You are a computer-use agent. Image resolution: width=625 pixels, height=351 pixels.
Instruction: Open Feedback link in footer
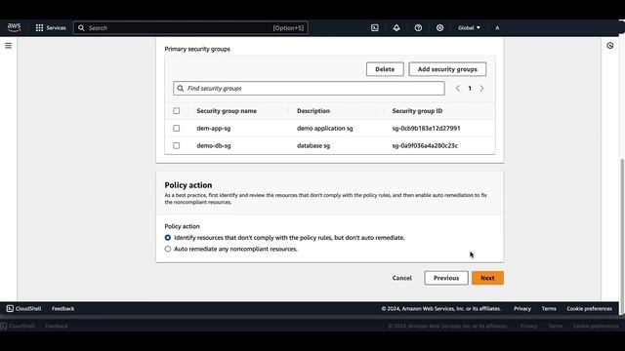tap(62, 308)
